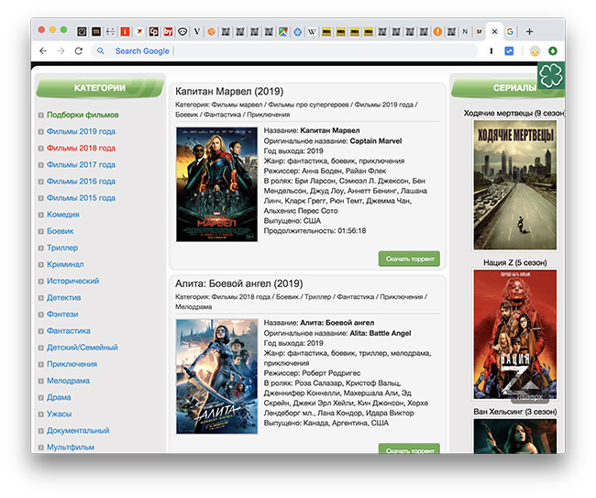This screenshot has width=596, height=498.
Task: Close the current active tab
Action: (494, 31)
